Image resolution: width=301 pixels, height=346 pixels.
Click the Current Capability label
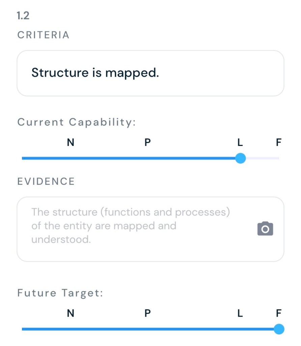(76, 122)
